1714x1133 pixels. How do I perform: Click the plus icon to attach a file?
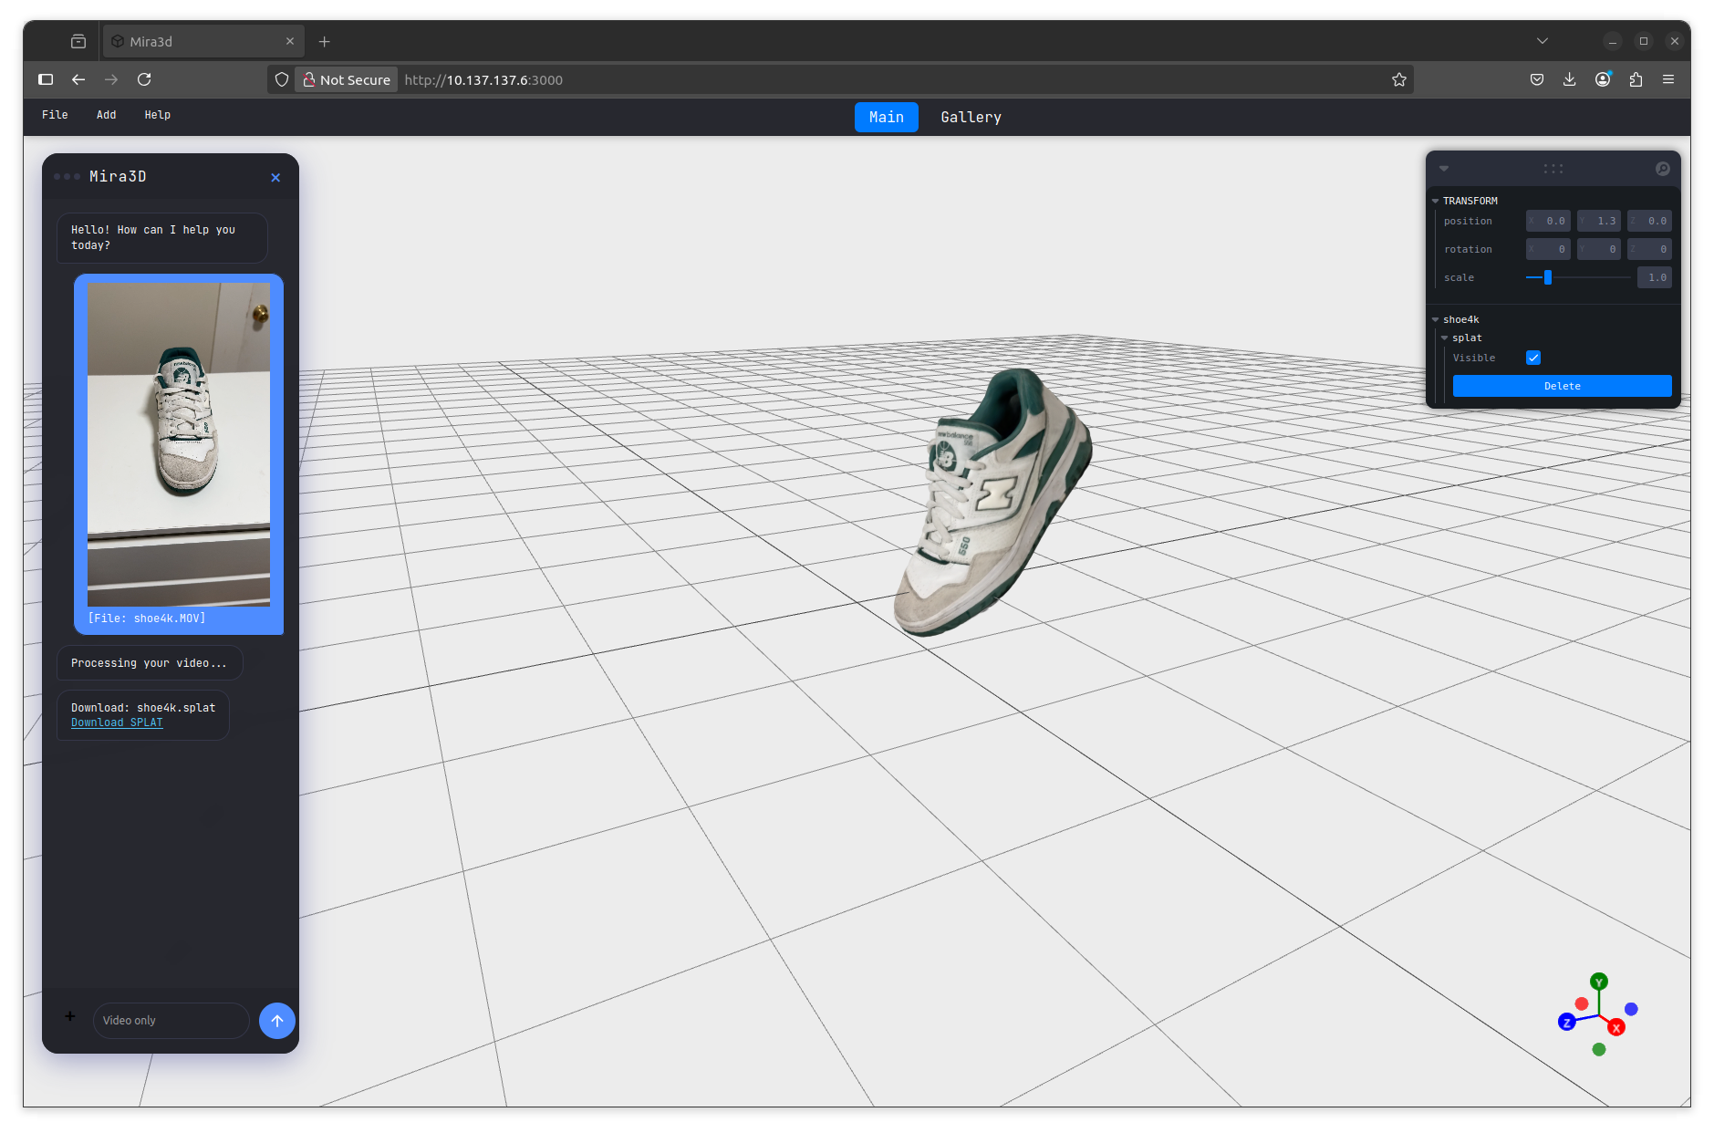[x=69, y=1016]
